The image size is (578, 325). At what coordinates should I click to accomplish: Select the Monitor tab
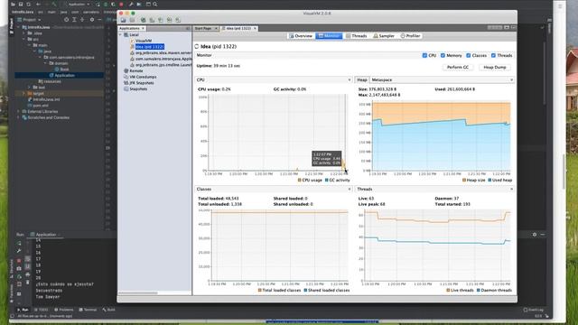click(329, 36)
